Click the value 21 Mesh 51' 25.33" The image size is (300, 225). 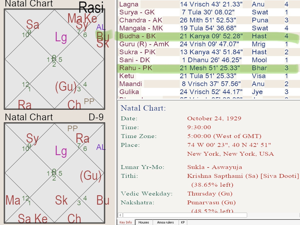(210, 68)
